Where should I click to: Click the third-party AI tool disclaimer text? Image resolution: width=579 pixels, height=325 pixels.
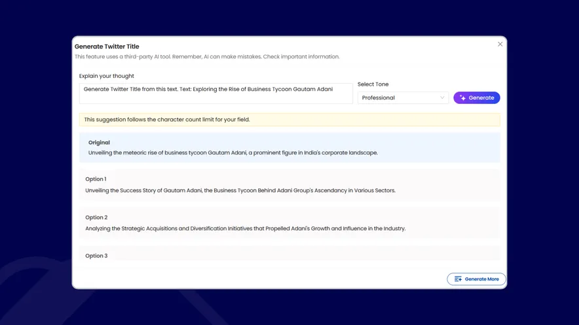[x=207, y=57]
